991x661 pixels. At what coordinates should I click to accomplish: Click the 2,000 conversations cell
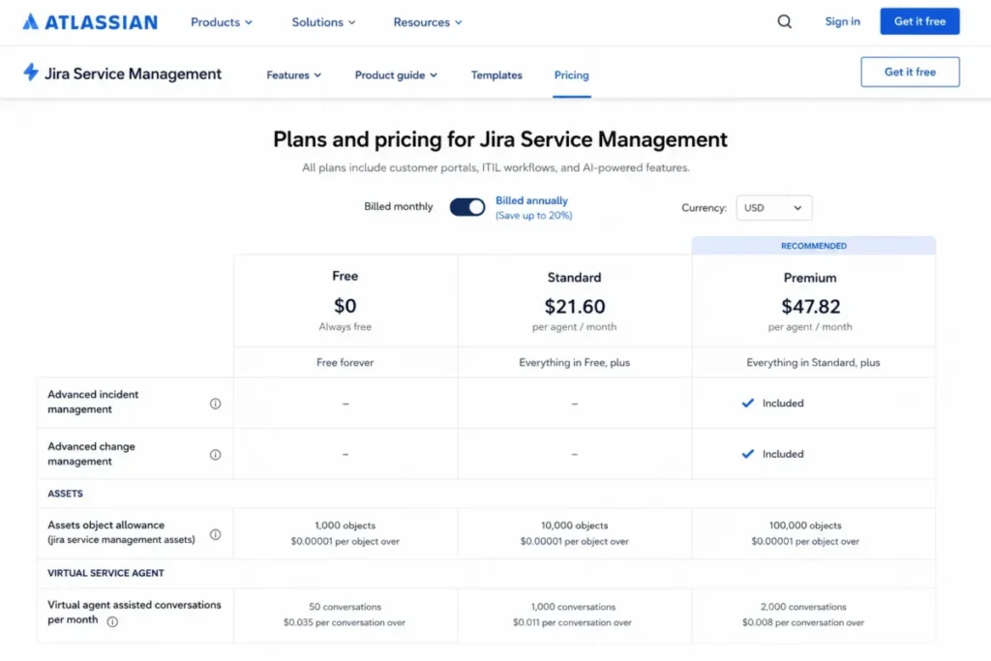803,607
